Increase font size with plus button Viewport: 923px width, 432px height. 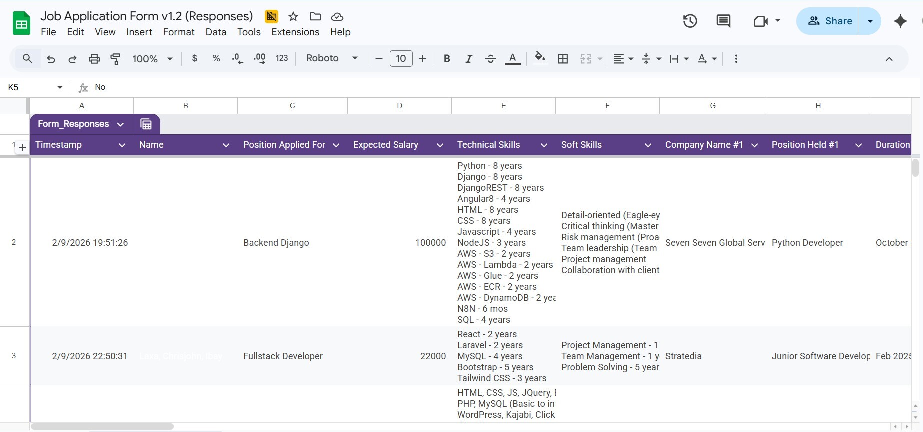422,59
